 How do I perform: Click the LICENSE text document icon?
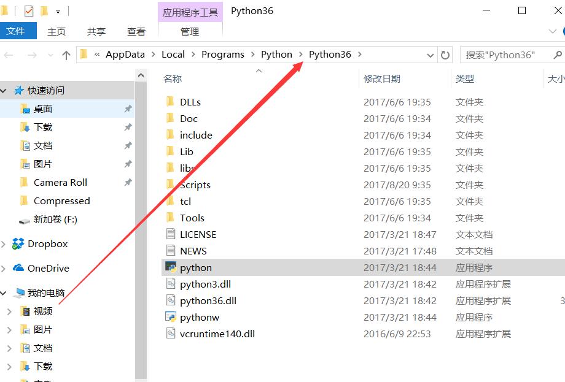[x=171, y=234]
